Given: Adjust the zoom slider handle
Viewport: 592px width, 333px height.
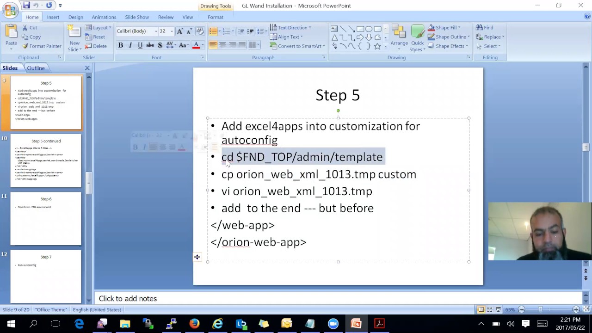Looking at the screenshot, I should (x=540, y=309).
